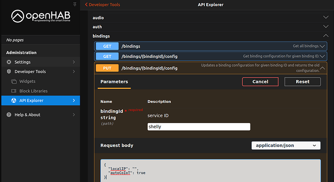Click the Help & About question icon
The height and width of the screenshot is (182, 334).
9,115
